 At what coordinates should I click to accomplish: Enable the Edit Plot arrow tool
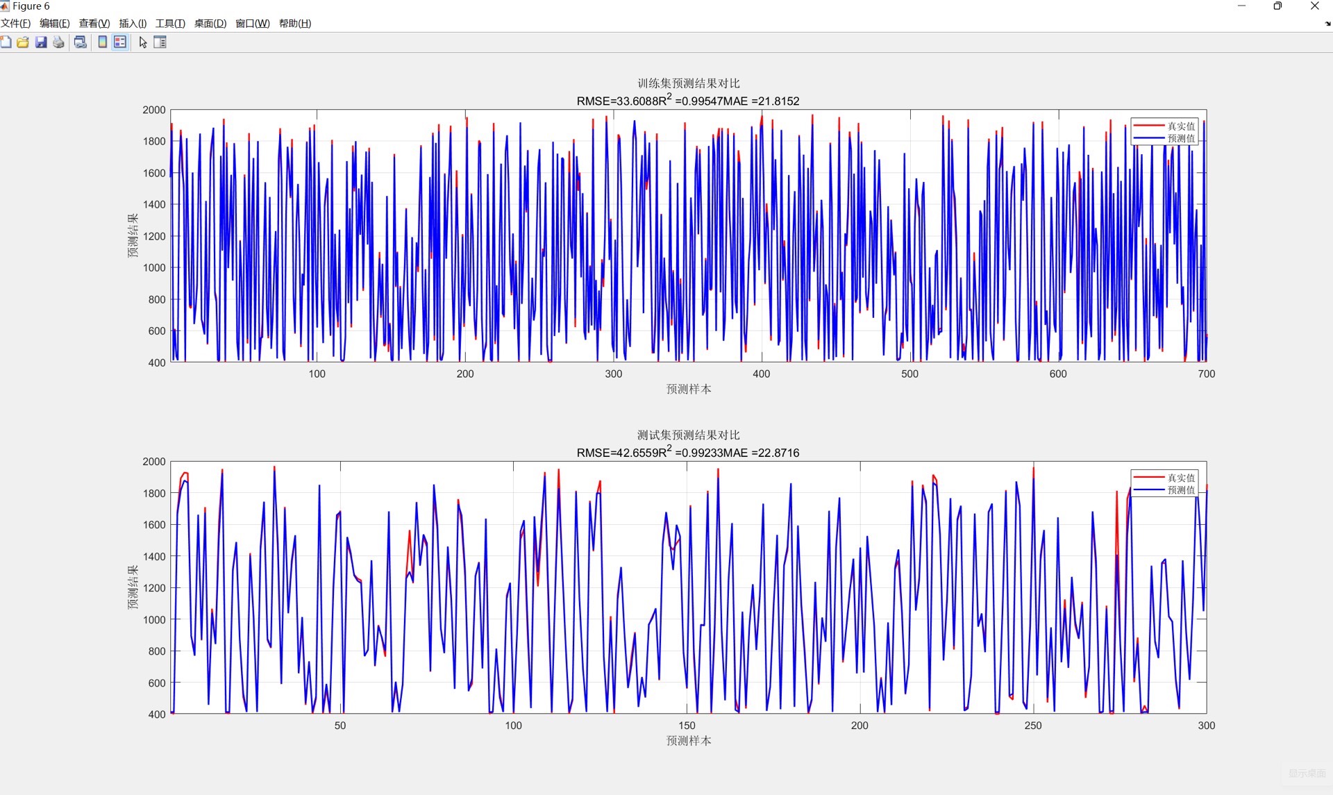(143, 42)
